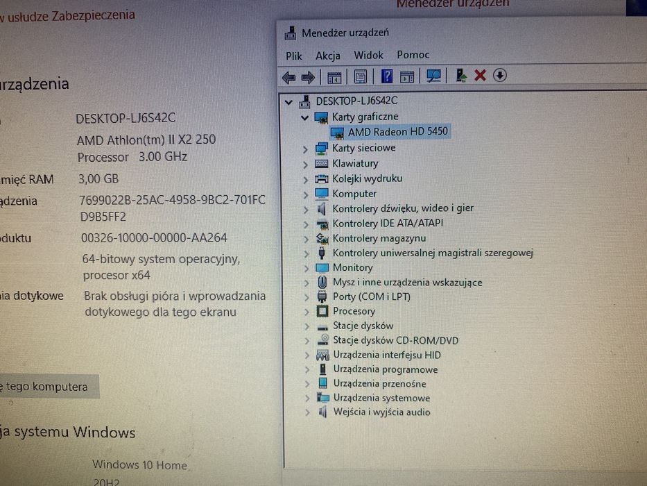
Task: Click 'AMD Athlon(tm) II X2 250' text
Action: point(146,140)
